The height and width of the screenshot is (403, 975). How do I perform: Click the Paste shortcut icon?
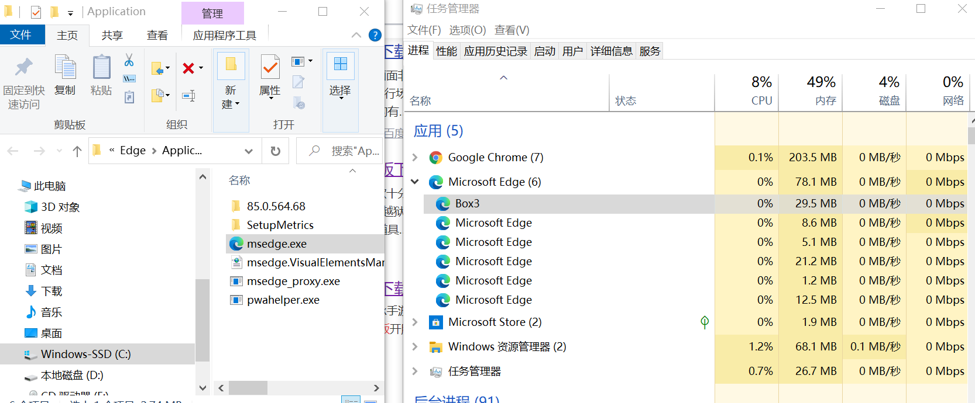coord(129,97)
